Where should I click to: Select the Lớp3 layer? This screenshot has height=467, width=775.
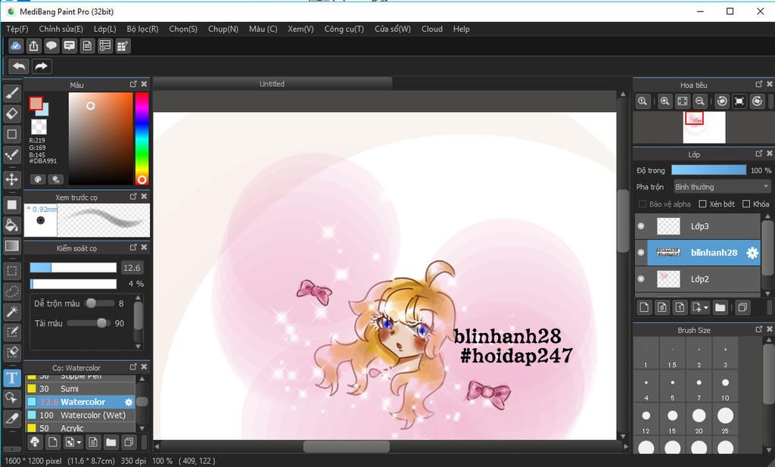(698, 226)
